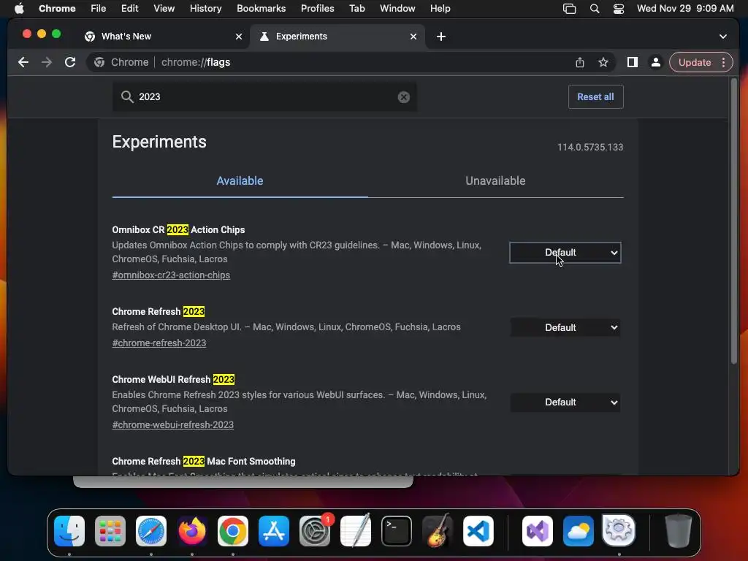This screenshot has height=561, width=748.
Task: Select the Available tab
Action: (240, 181)
